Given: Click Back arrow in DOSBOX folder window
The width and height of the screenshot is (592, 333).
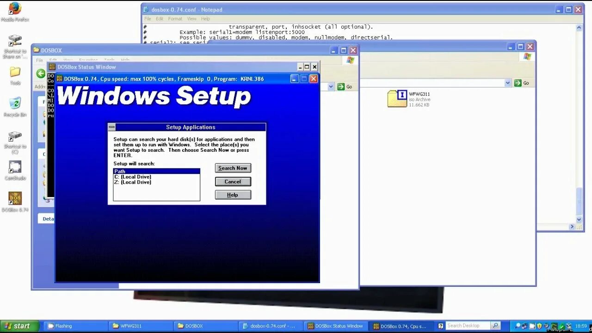Looking at the screenshot, I should [41, 74].
